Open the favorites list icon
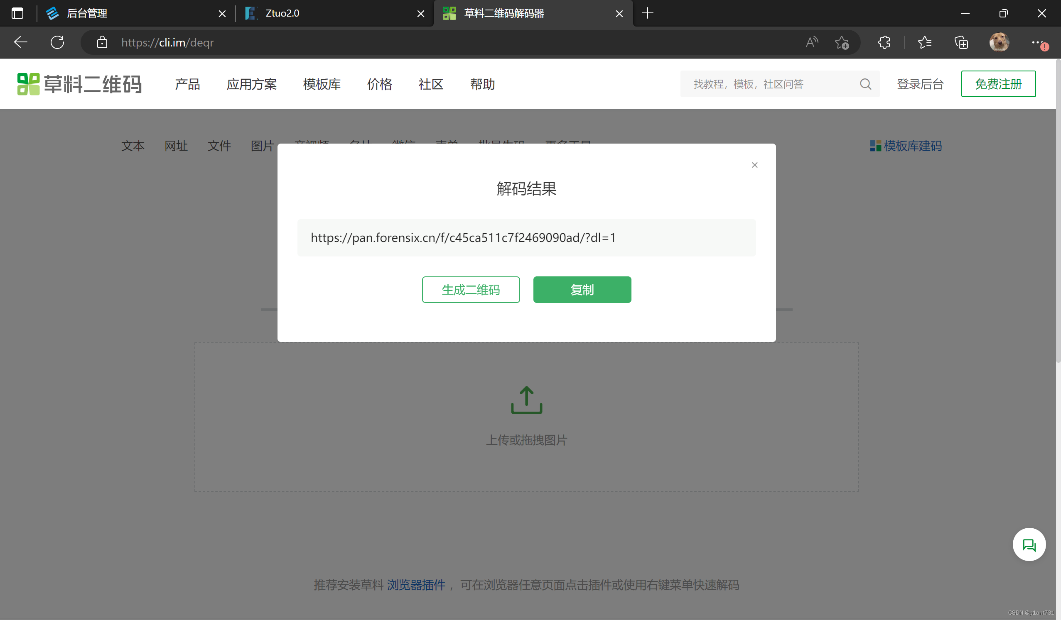Viewport: 1061px width, 620px height. point(924,42)
